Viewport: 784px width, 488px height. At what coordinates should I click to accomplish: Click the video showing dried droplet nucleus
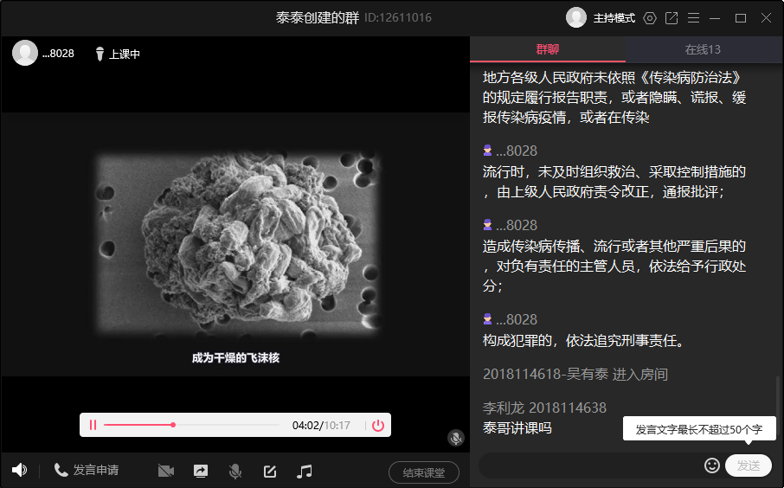pos(238,243)
